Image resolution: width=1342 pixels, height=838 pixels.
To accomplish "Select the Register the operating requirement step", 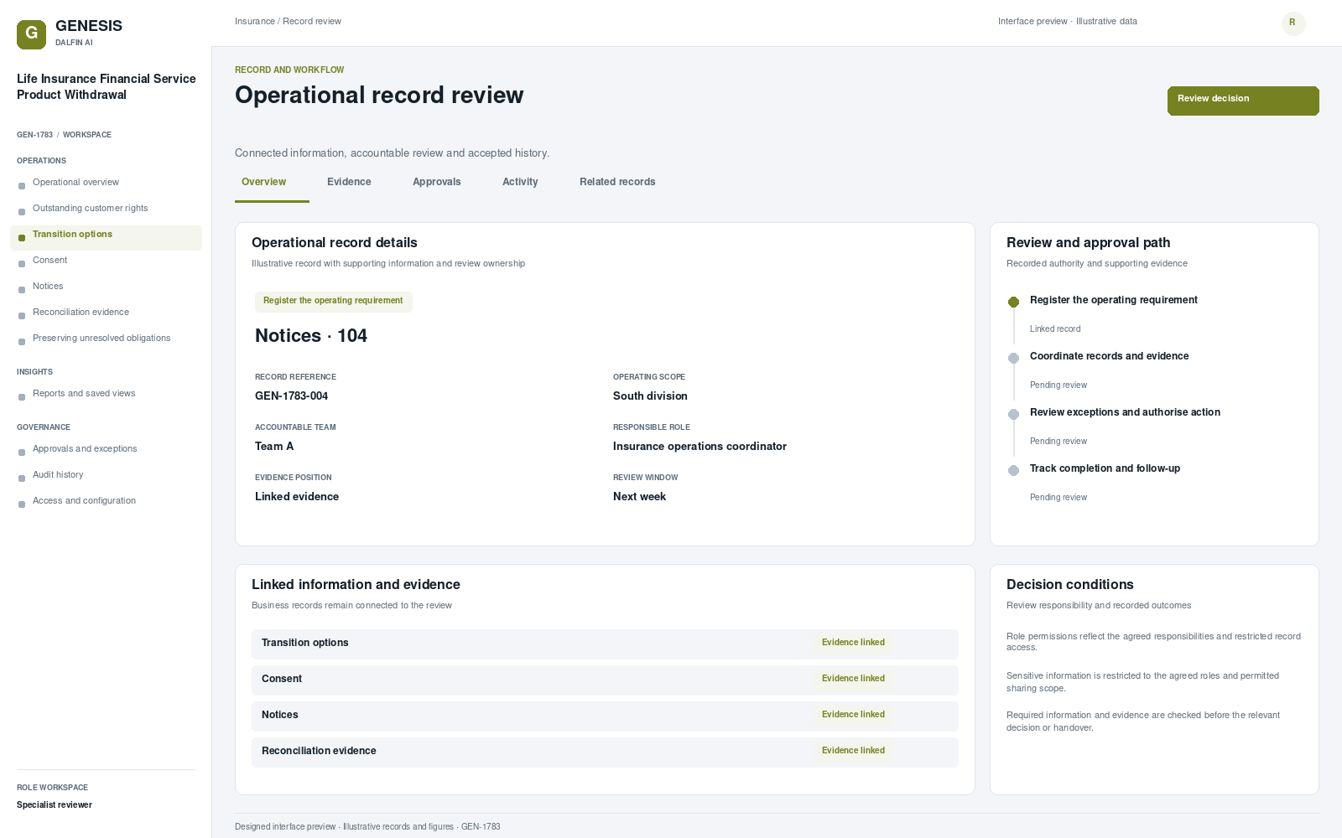I will pyautogui.click(x=1113, y=300).
